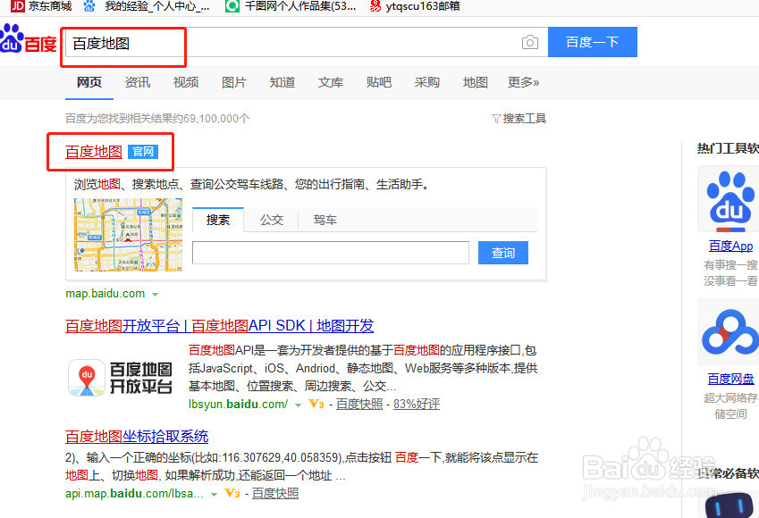Click the 83%好评 link
This screenshot has width=759, height=518.
(x=417, y=404)
